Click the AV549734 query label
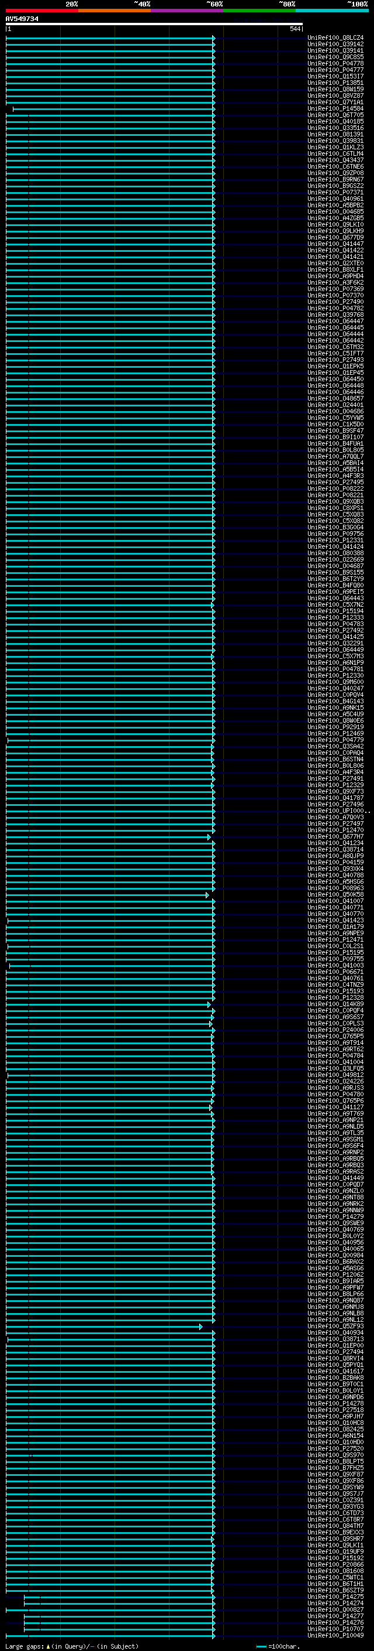 click(x=22, y=19)
